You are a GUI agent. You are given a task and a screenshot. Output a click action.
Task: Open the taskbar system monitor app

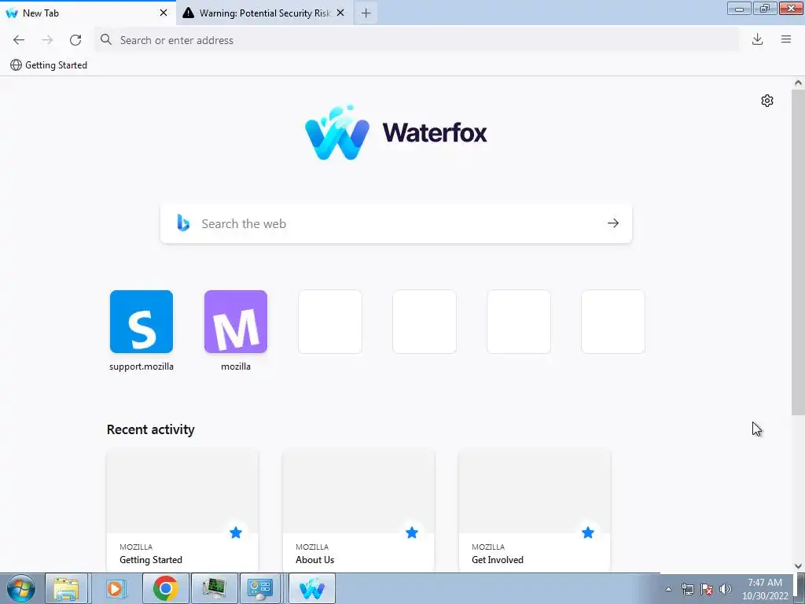[x=214, y=588]
